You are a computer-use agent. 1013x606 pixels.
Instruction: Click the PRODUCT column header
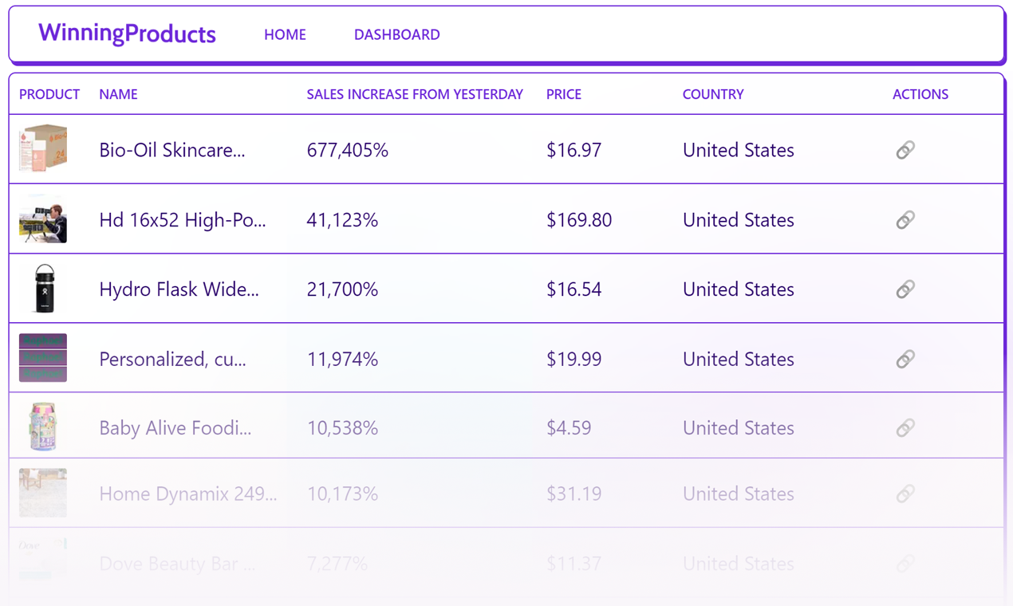(49, 94)
